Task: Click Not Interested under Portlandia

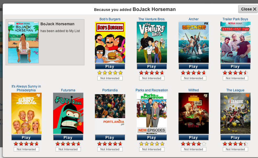Action: [110, 149]
